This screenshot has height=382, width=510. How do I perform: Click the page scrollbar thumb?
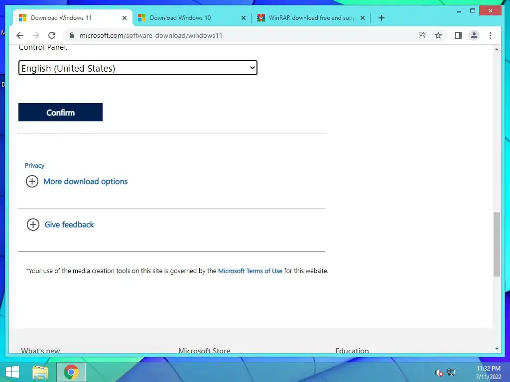pos(497,244)
